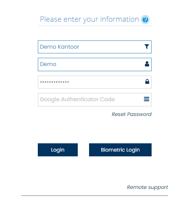Focus the masked password field
The image size is (192, 205).
pos(95,82)
